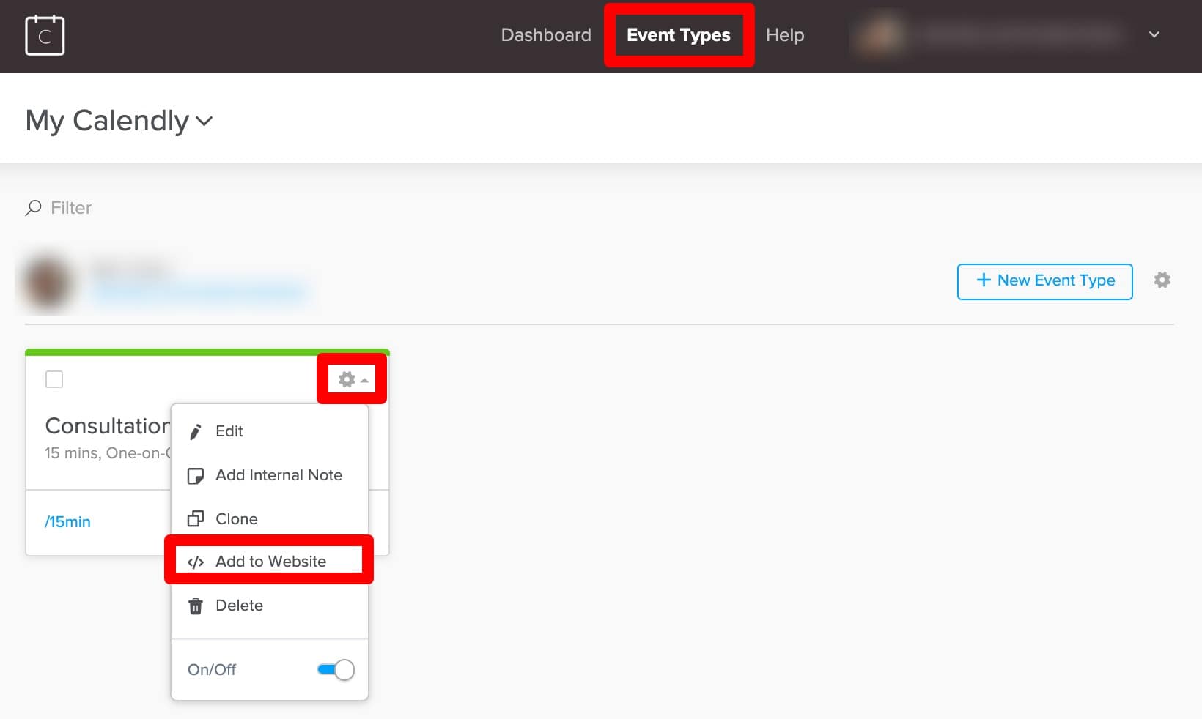Click the Calendly logo icon
Image resolution: width=1202 pixels, height=719 pixels.
(45, 36)
